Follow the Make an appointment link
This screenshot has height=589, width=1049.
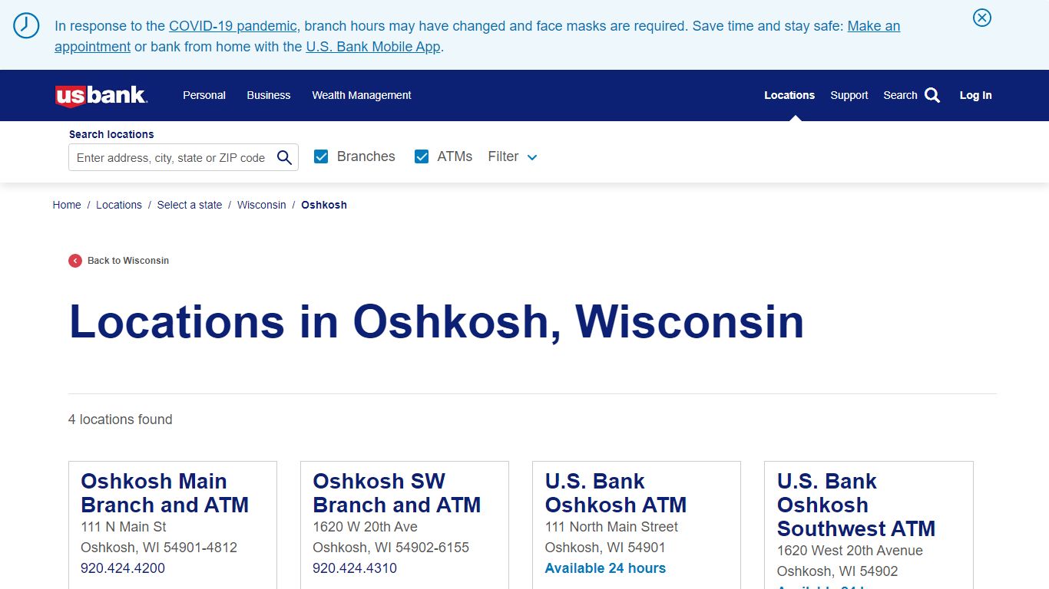(x=874, y=26)
